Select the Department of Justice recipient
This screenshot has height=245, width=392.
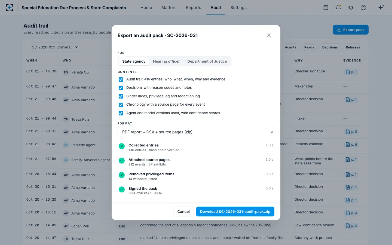[x=207, y=61]
